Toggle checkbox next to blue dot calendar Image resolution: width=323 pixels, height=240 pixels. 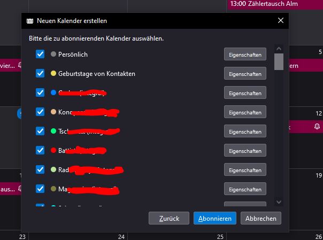(40, 92)
